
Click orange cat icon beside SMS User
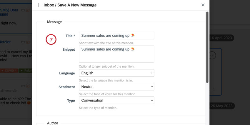click(x=28, y=10)
